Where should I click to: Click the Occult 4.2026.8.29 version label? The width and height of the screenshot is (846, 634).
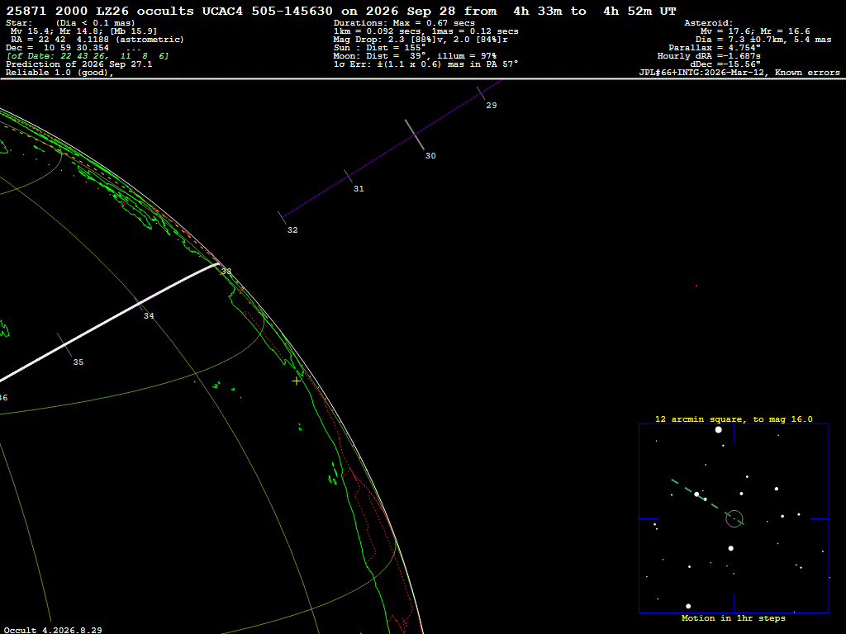click(x=53, y=630)
